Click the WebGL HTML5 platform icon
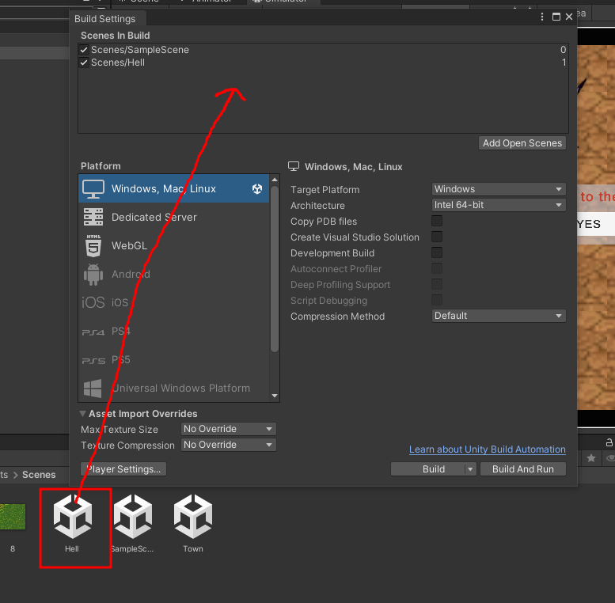The image size is (615, 603). (x=93, y=246)
